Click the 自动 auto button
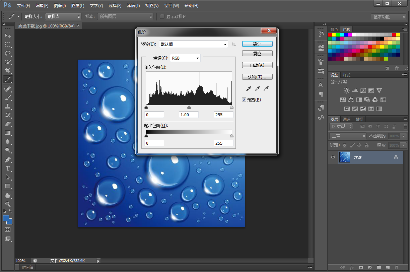 (x=257, y=65)
